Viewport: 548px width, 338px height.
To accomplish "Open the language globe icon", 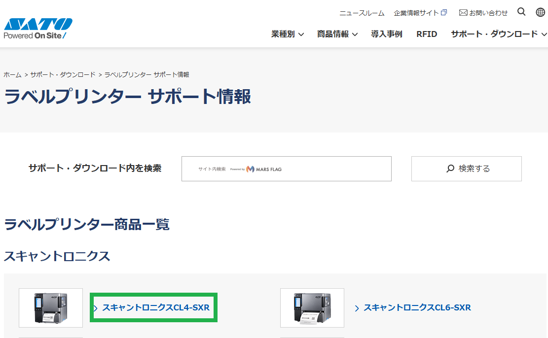I will point(540,12).
